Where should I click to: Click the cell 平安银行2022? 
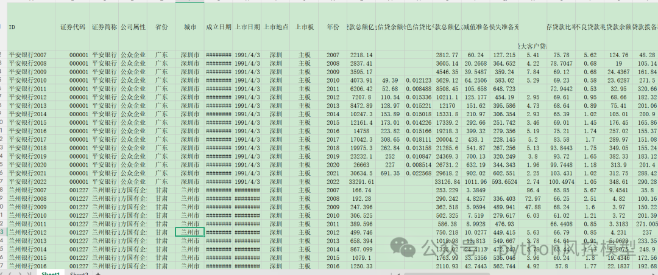(31, 181)
